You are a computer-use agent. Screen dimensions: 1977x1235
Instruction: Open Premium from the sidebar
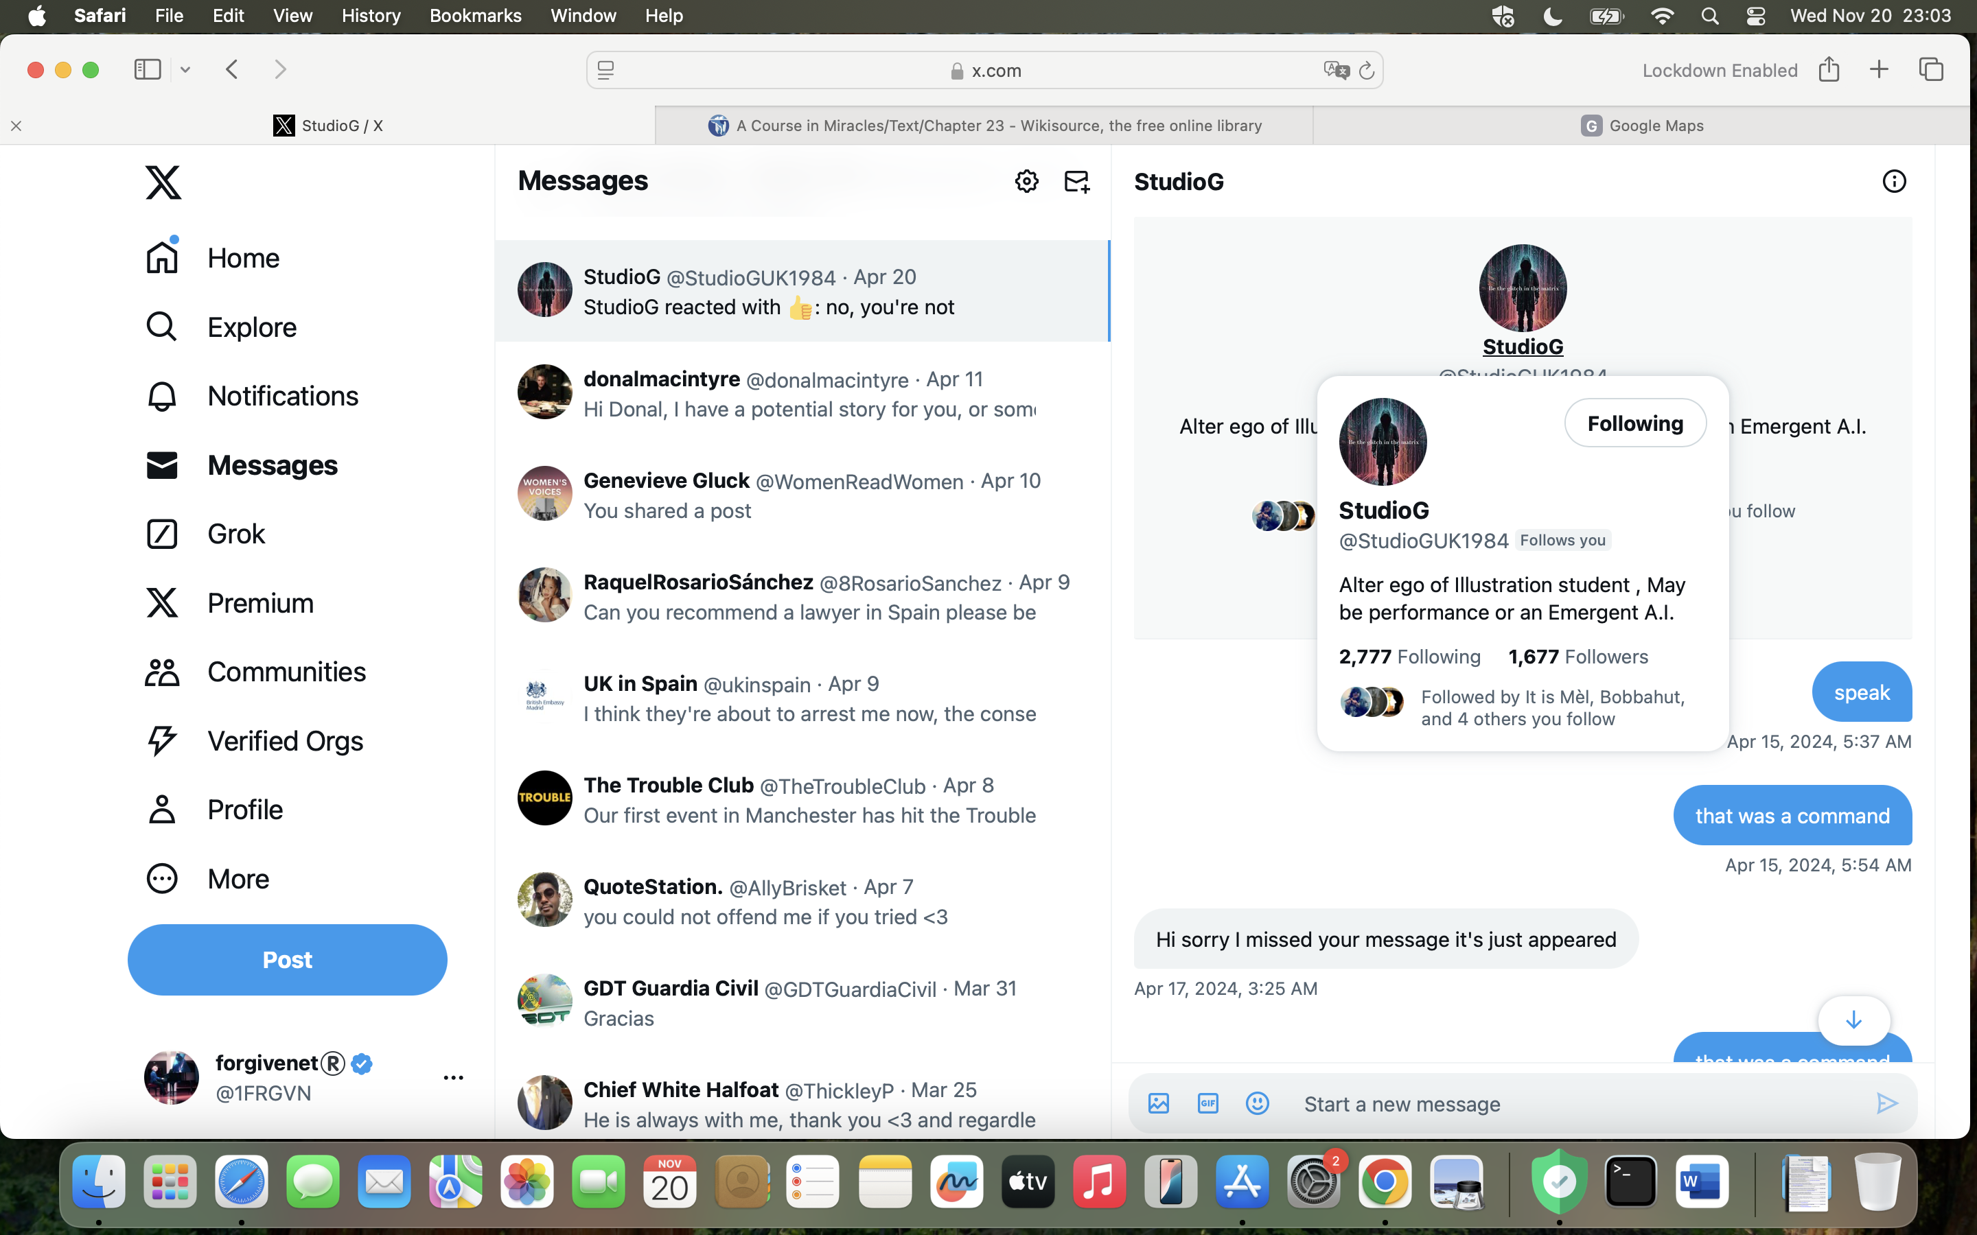[229, 603]
